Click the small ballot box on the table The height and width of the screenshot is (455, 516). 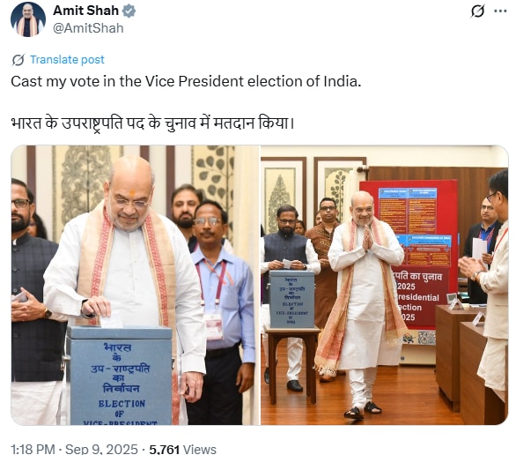[291, 299]
